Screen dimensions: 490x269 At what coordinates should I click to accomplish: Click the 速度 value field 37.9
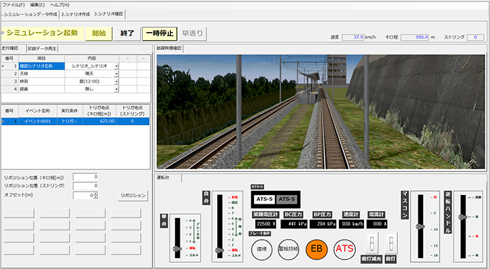(x=353, y=37)
